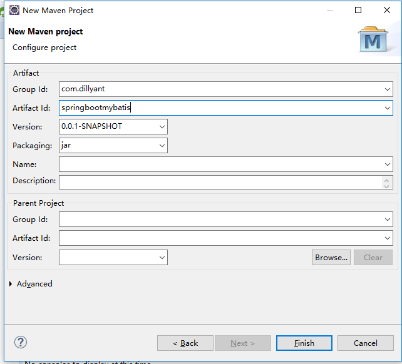Click the disabled Clear button

(x=373, y=258)
